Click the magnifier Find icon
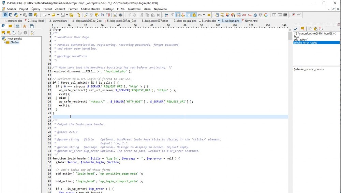This screenshot has width=341, height=193. [86, 15]
